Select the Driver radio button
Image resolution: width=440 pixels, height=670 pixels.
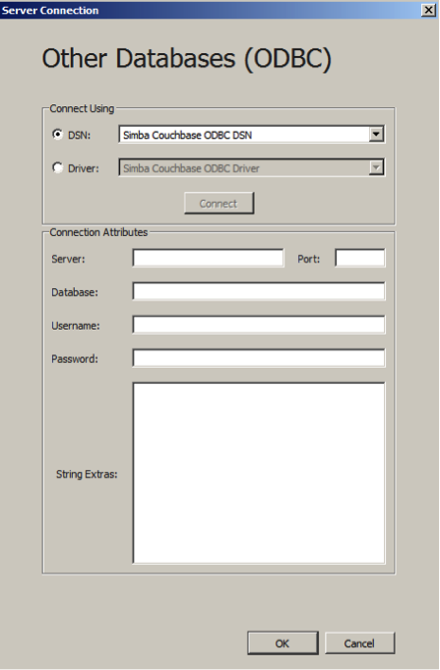click(57, 167)
